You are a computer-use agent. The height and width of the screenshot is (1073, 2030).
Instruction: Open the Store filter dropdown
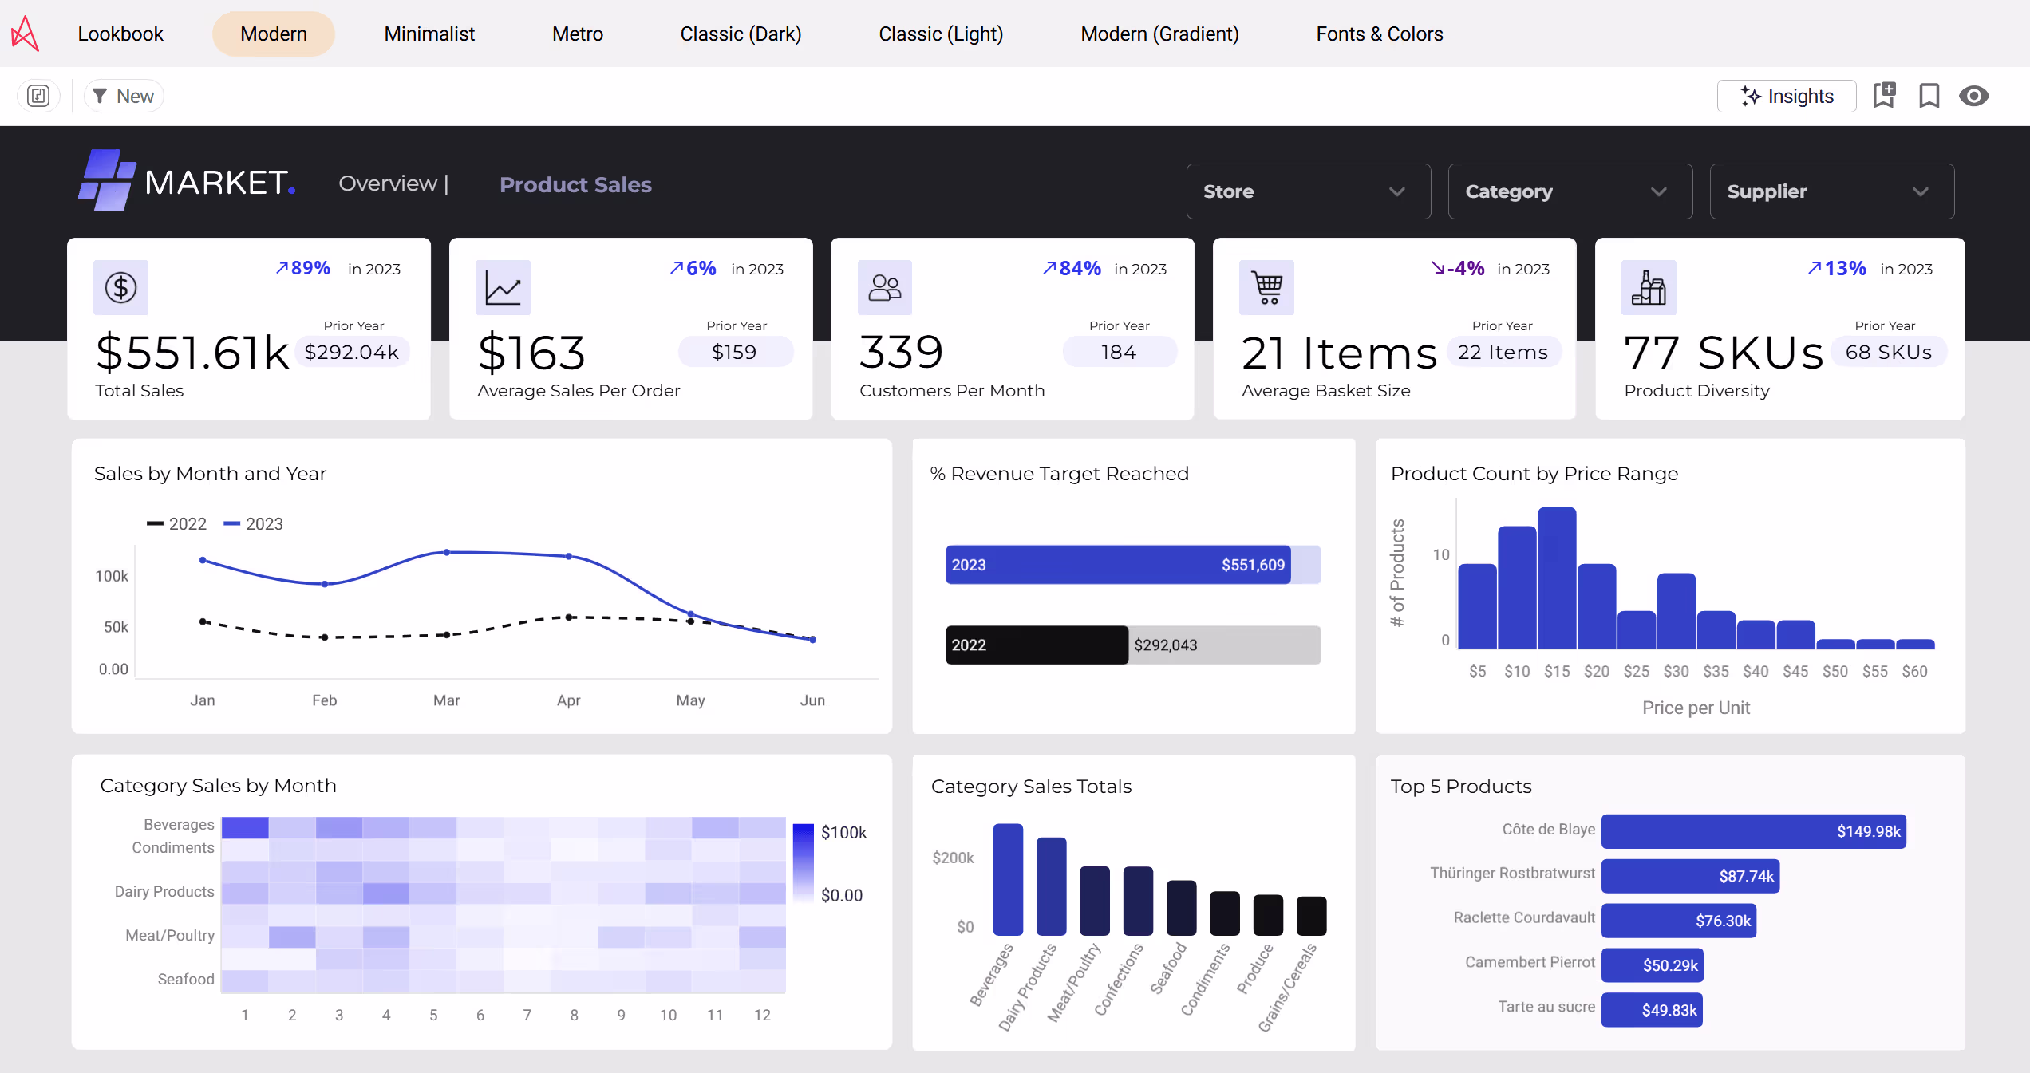point(1308,191)
